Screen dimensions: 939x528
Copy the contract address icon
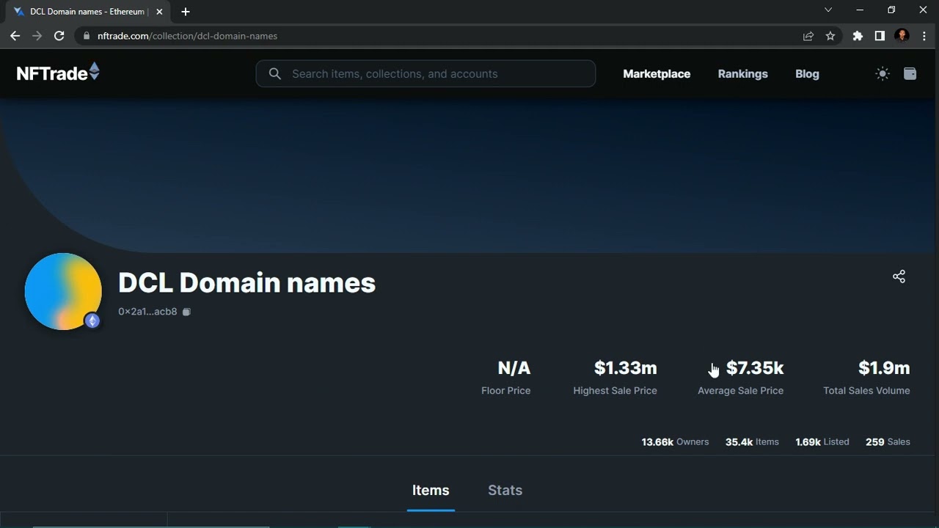pos(186,312)
